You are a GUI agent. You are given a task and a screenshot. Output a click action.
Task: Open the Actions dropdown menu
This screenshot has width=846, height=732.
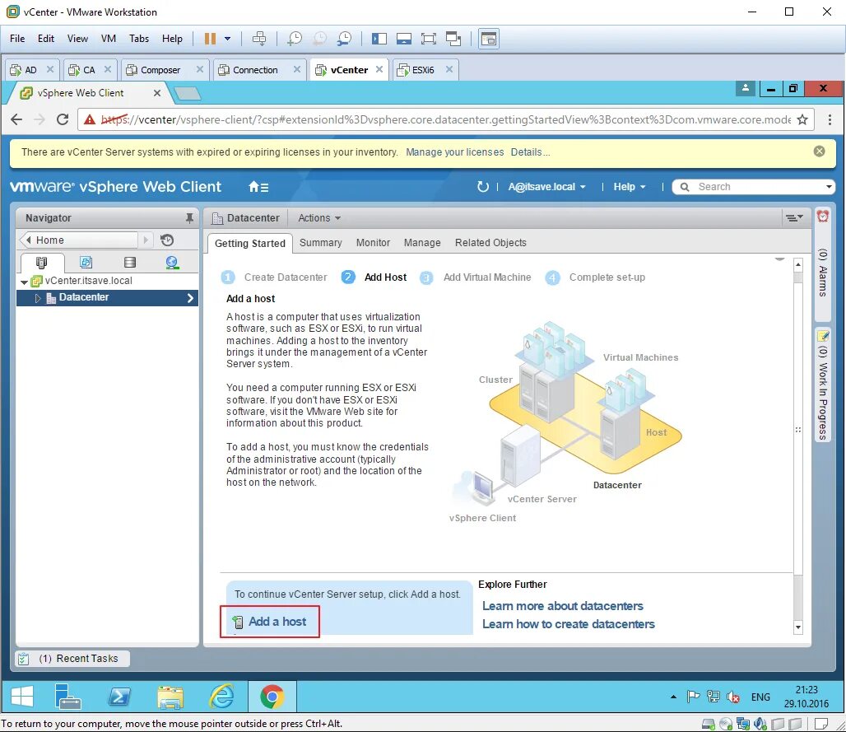click(319, 218)
